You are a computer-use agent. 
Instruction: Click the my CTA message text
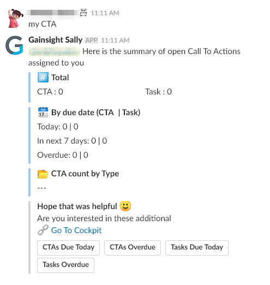coord(43,24)
